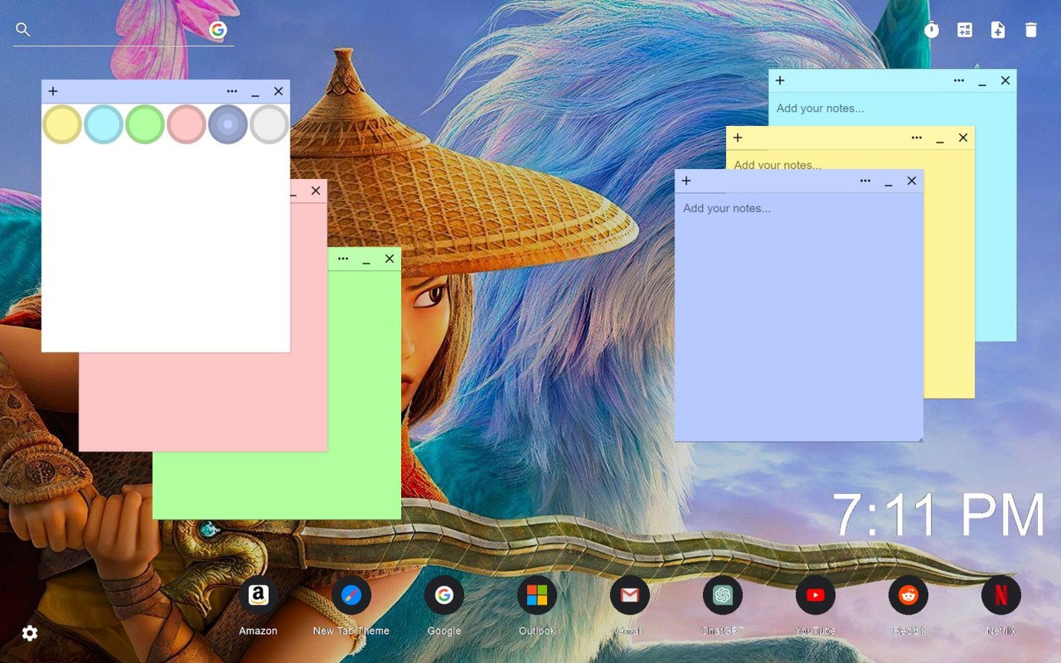Pick the yellow color swatch
Viewport: 1061px width, 663px height.
62,124
